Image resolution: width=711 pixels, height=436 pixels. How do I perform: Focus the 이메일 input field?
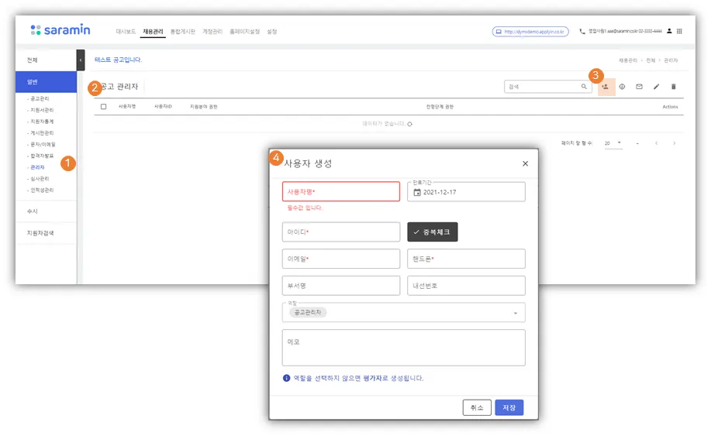point(341,259)
